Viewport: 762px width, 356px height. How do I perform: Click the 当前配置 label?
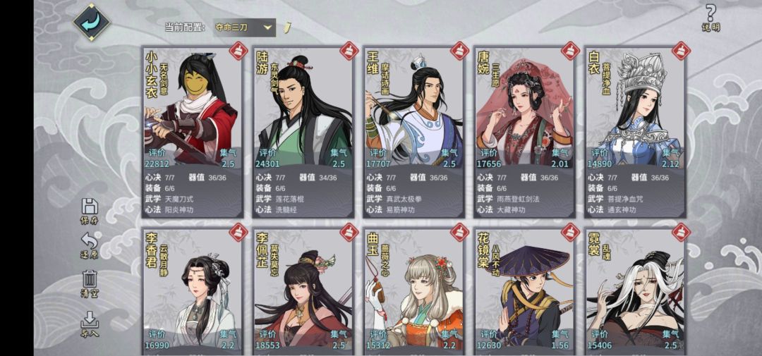tap(185, 27)
